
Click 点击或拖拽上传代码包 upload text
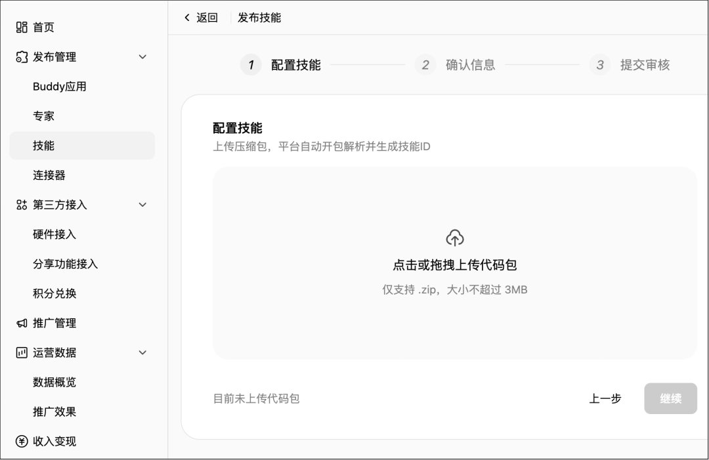(x=454, y=265)
